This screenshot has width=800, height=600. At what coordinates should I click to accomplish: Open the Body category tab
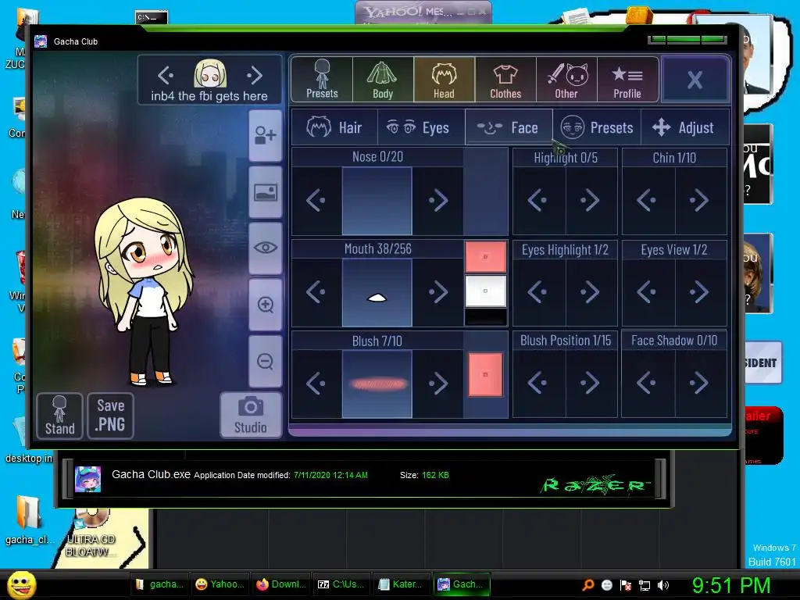tap(383, 79)
